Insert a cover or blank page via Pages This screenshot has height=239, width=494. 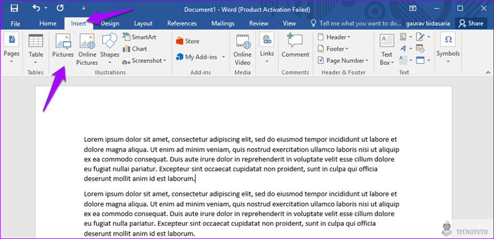coord(11,48)
